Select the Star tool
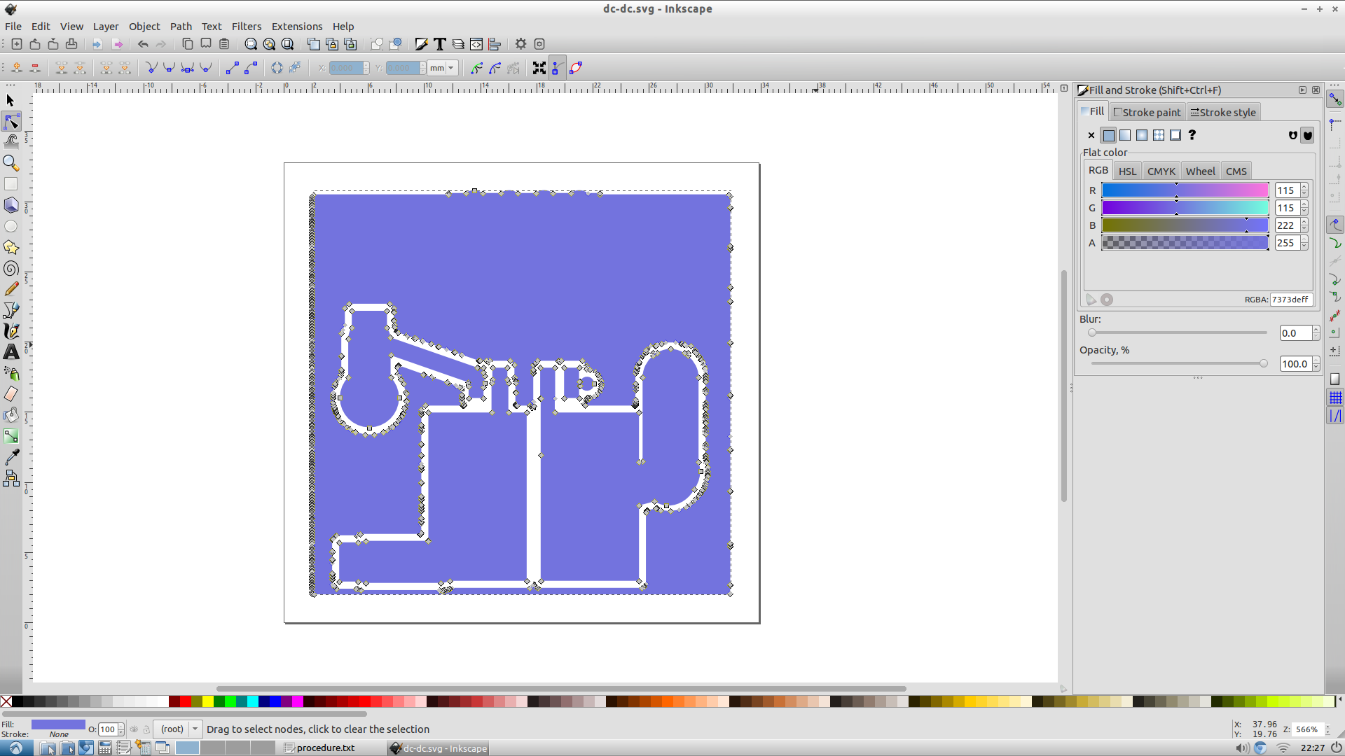This screenshot has height=756, width=1345. (11, 246)
